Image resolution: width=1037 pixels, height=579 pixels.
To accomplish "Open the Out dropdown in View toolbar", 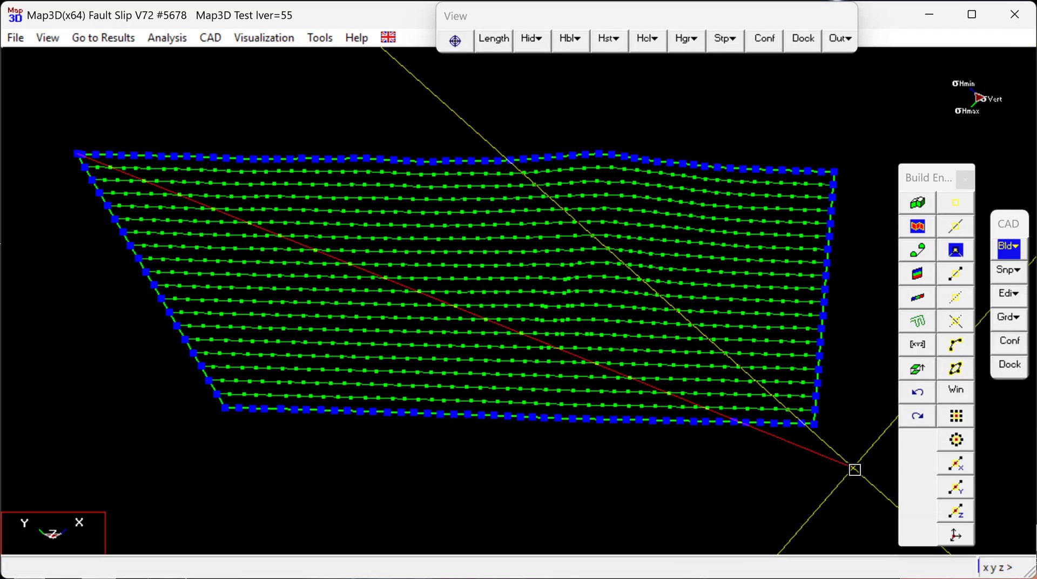I will 840,38.
